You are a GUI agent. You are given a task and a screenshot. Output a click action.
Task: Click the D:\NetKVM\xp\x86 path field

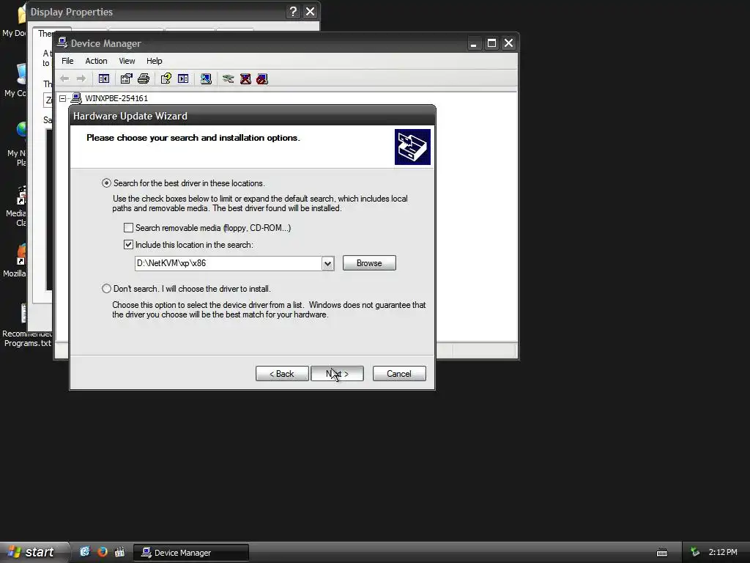(229, 263)
